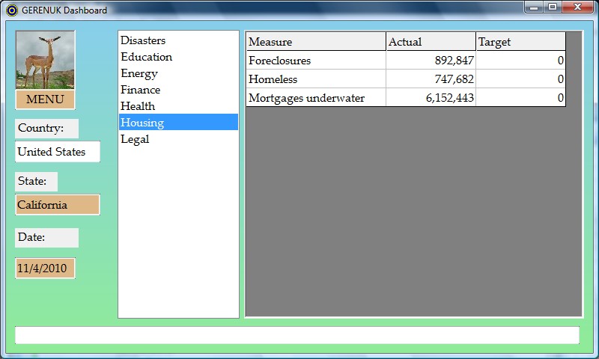Click the 11/4/2010 date field
The image size is (599, 359).
tap(45, 268)
